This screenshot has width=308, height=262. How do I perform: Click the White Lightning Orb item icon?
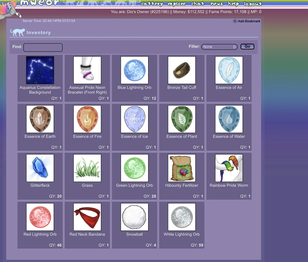point(181,217)
